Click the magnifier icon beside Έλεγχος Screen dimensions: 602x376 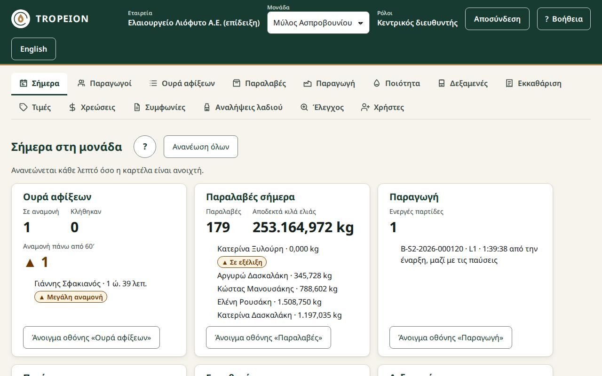click(x=304, y=107)
